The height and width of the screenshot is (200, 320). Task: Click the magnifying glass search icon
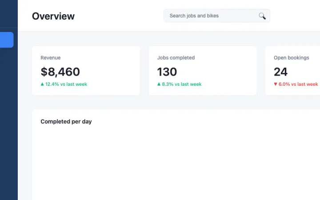pos(262,16)
